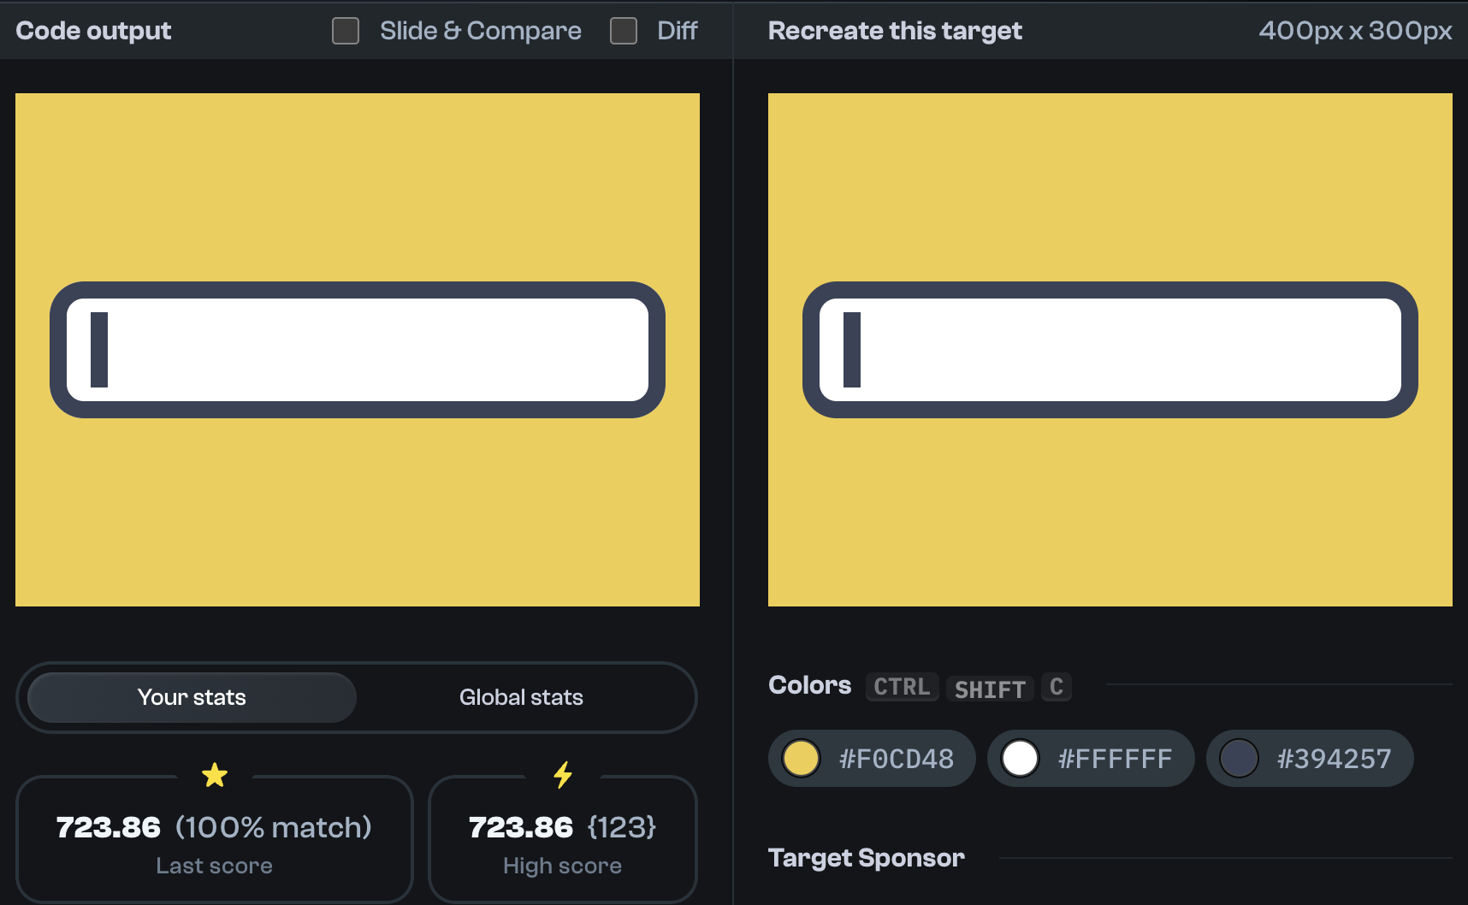Click the SHIFT key badge next to Colors

[x=990, y=689]
